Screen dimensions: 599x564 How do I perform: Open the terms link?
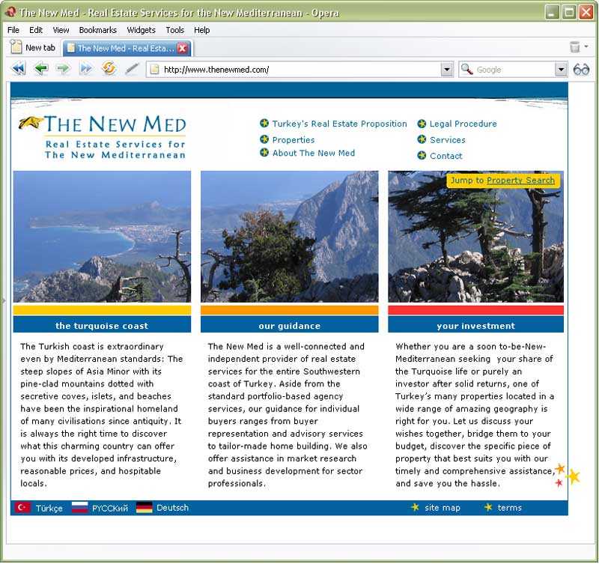[x=509, y=507]
